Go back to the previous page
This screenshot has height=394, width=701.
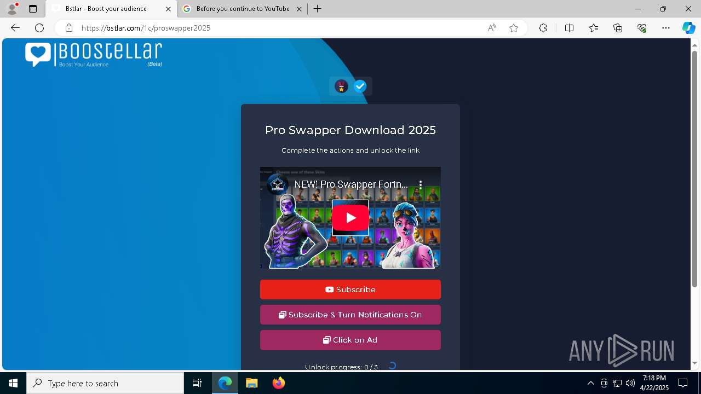click(15, 28)
